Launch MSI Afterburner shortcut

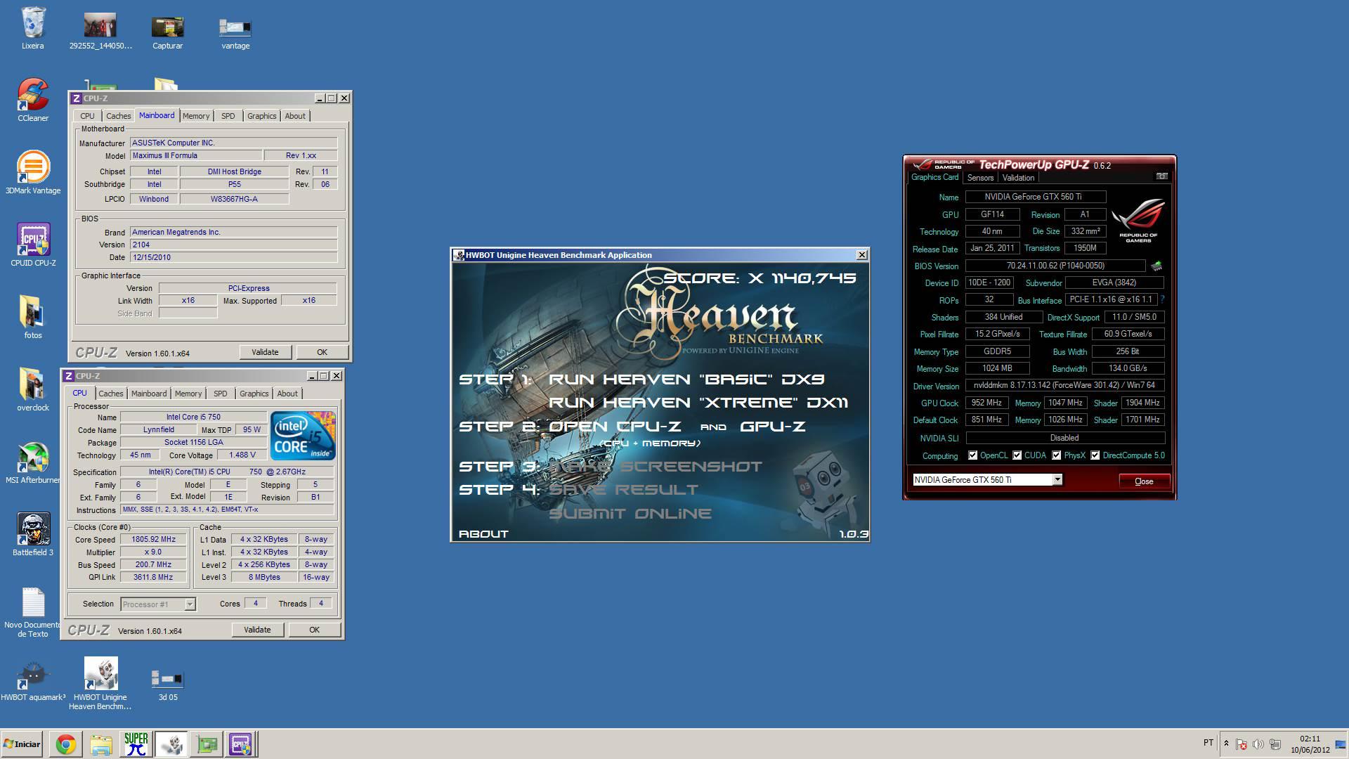point(33,462)
